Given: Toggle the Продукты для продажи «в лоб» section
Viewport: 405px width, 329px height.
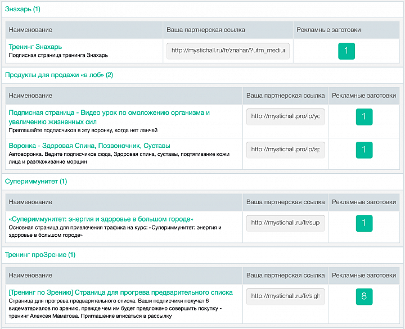Looking at the screenshot, I should pos(59,75).
